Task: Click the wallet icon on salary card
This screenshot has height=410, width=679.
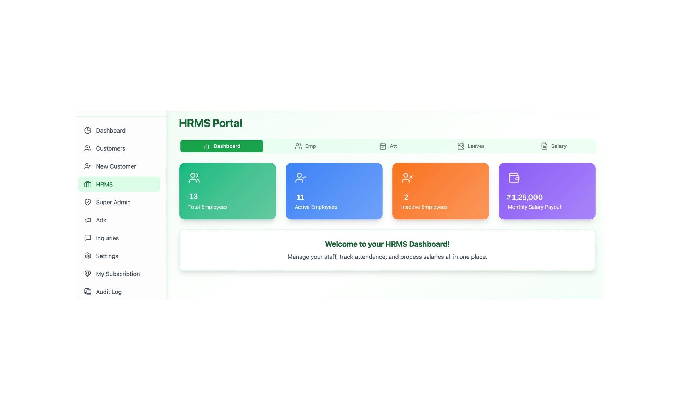Action: click(513, 177)
